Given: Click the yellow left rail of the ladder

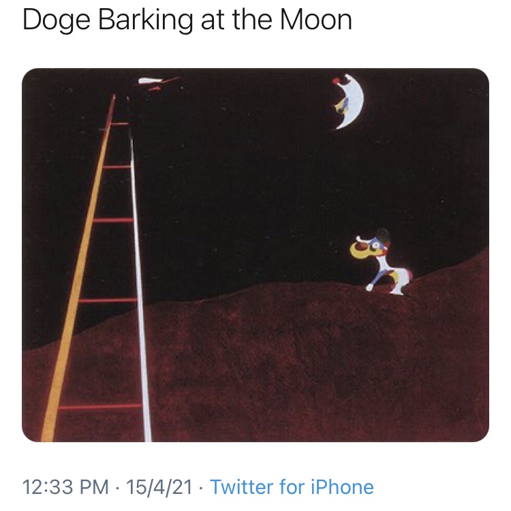Looking at the screenshot, I should click(x=80, y=273).
